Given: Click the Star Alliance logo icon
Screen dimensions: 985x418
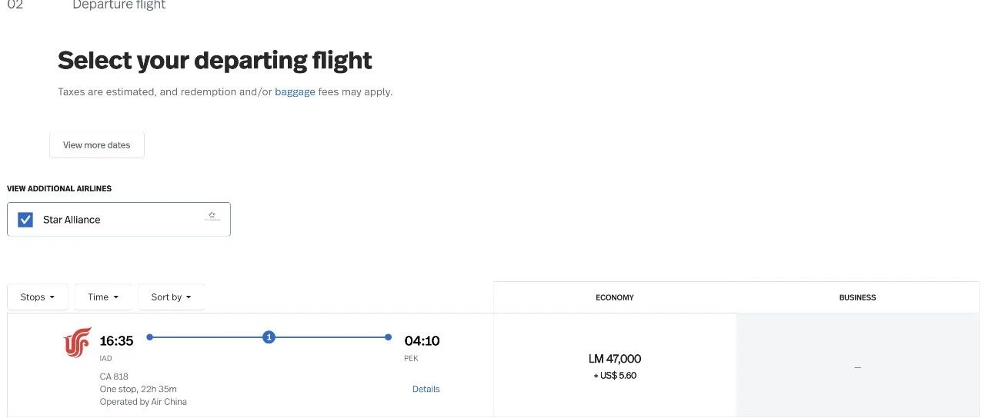Looking at the screenshot, I should pyautogui.click(x=212, y=217).
